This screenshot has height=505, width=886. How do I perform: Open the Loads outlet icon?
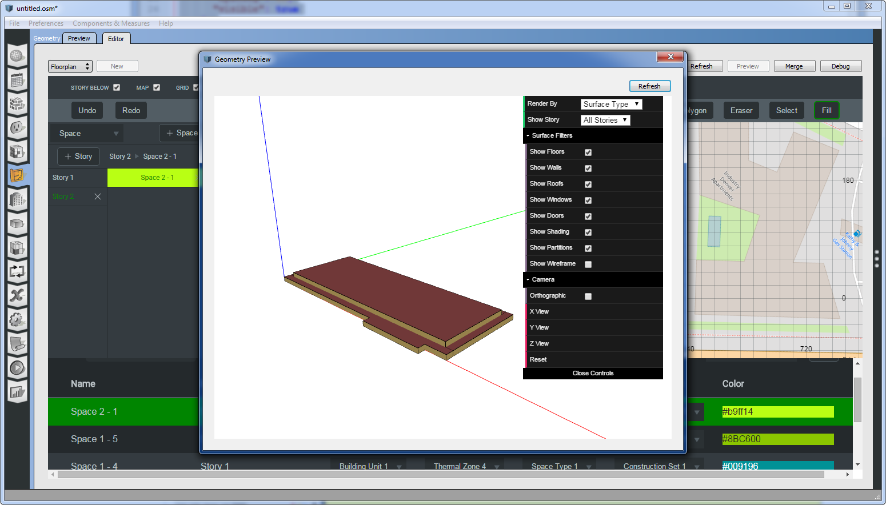tap(17, 127)
